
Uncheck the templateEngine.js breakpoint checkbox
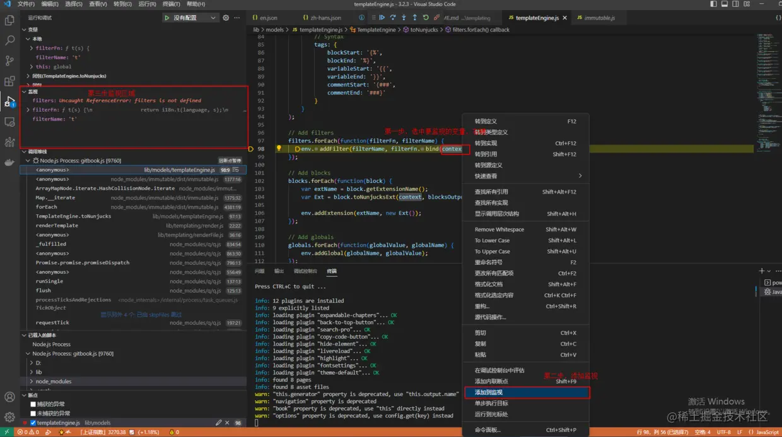tap(33, 422)
